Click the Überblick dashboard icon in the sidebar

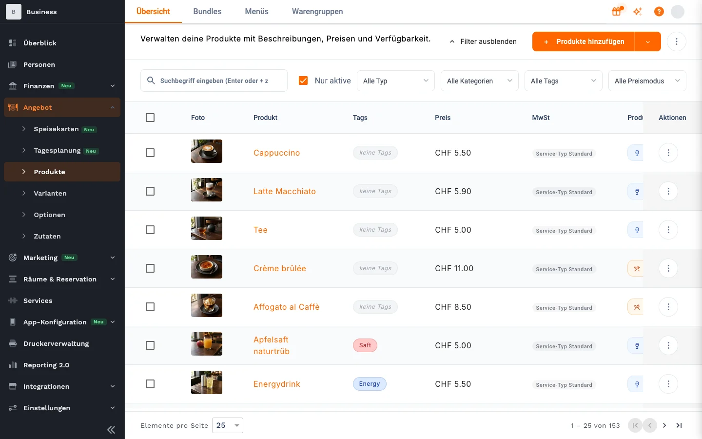[13, 43]
